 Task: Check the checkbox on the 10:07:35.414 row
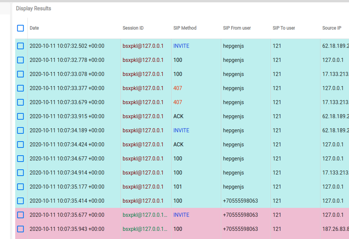(20, 201)
